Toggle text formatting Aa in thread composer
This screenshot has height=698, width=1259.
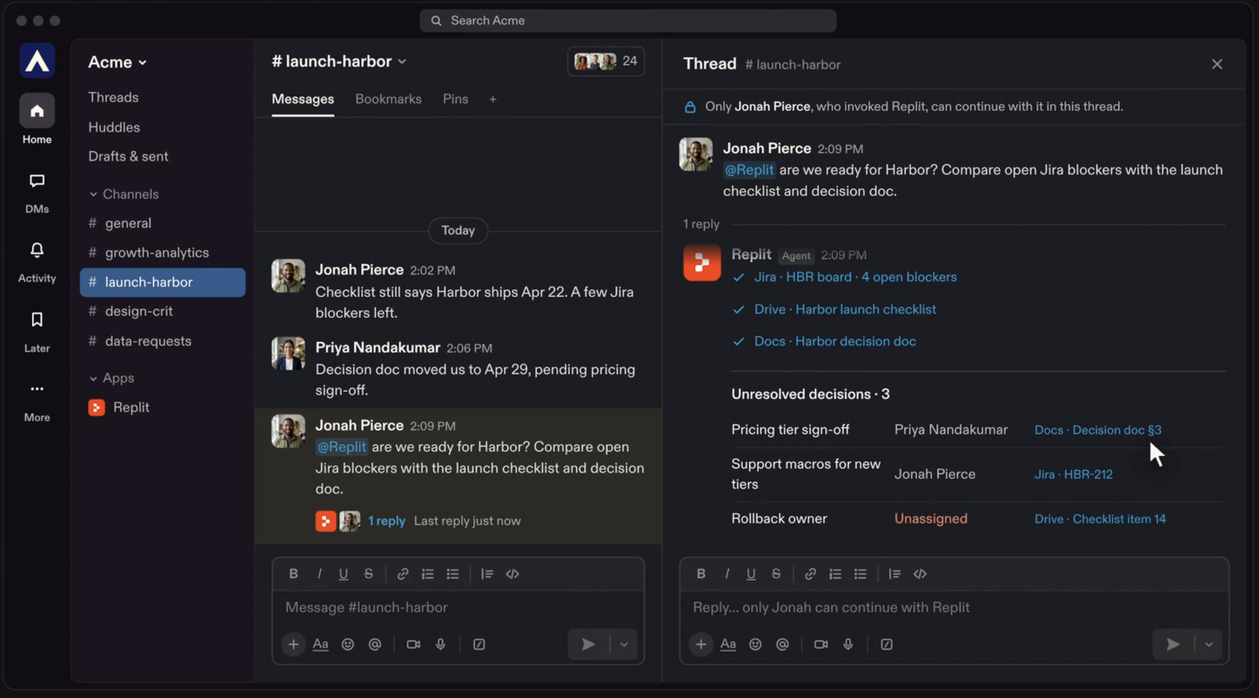[x=728, y=644]
